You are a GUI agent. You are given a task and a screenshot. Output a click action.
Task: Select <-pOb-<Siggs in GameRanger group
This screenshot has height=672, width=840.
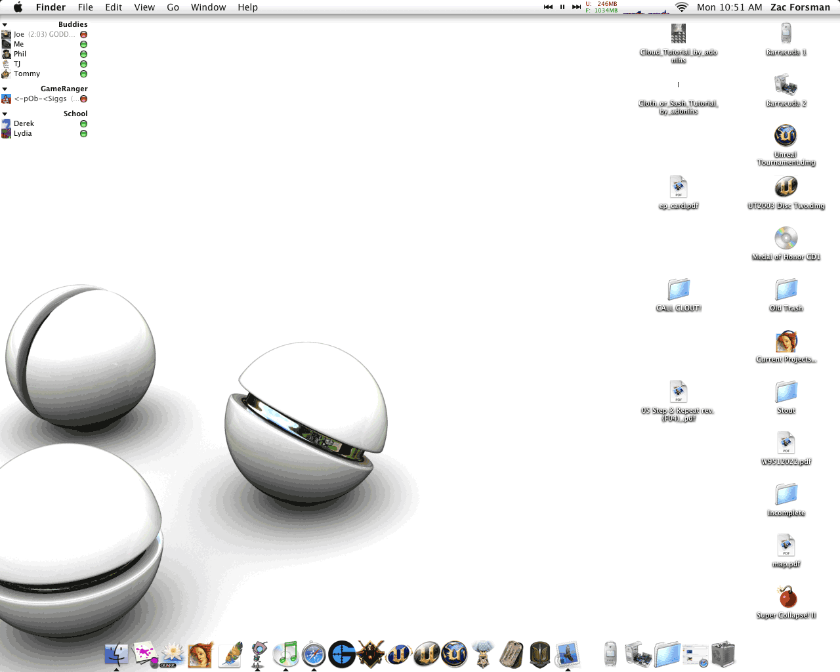[45, 98]
